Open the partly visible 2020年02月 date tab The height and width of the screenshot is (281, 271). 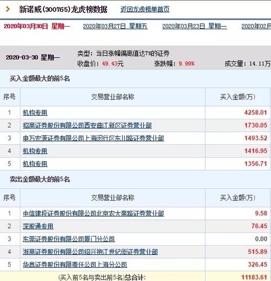pos(256,27)
